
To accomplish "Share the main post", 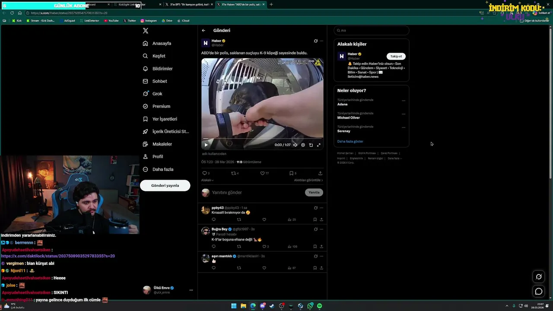I will click(320, 173).
